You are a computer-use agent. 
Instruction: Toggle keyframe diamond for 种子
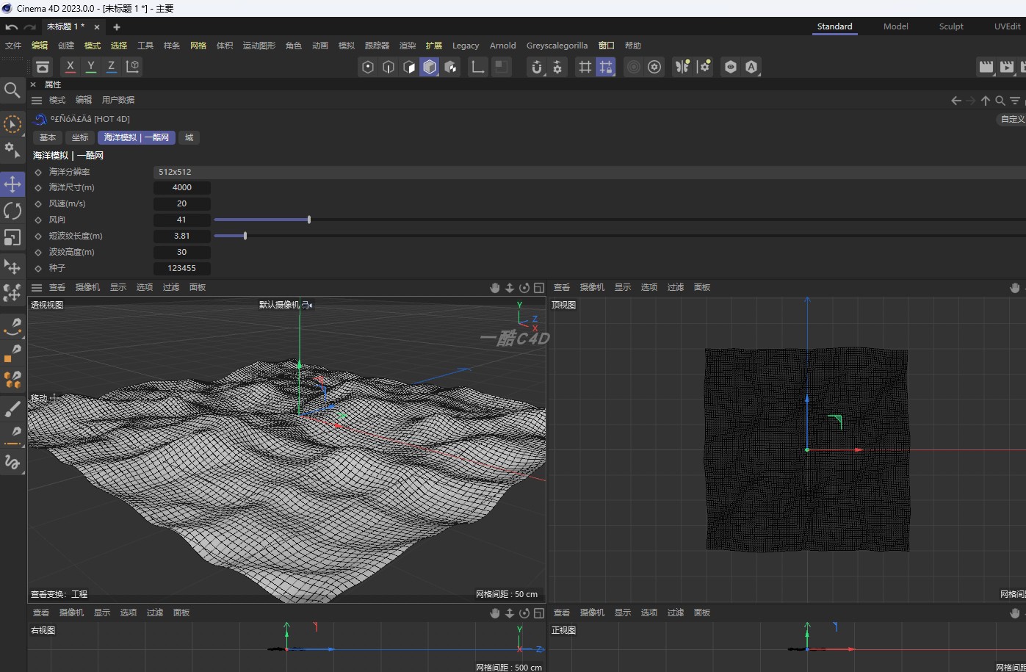point(38,269)
